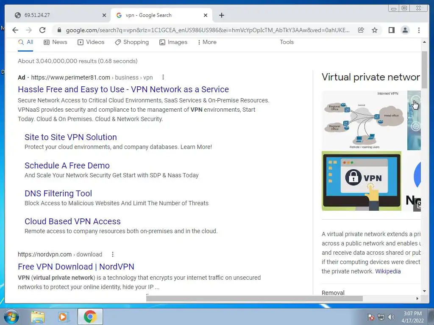The width and height of the screenshot is (434, 325).
Task: Reload the Google search page
Action: 42,30
